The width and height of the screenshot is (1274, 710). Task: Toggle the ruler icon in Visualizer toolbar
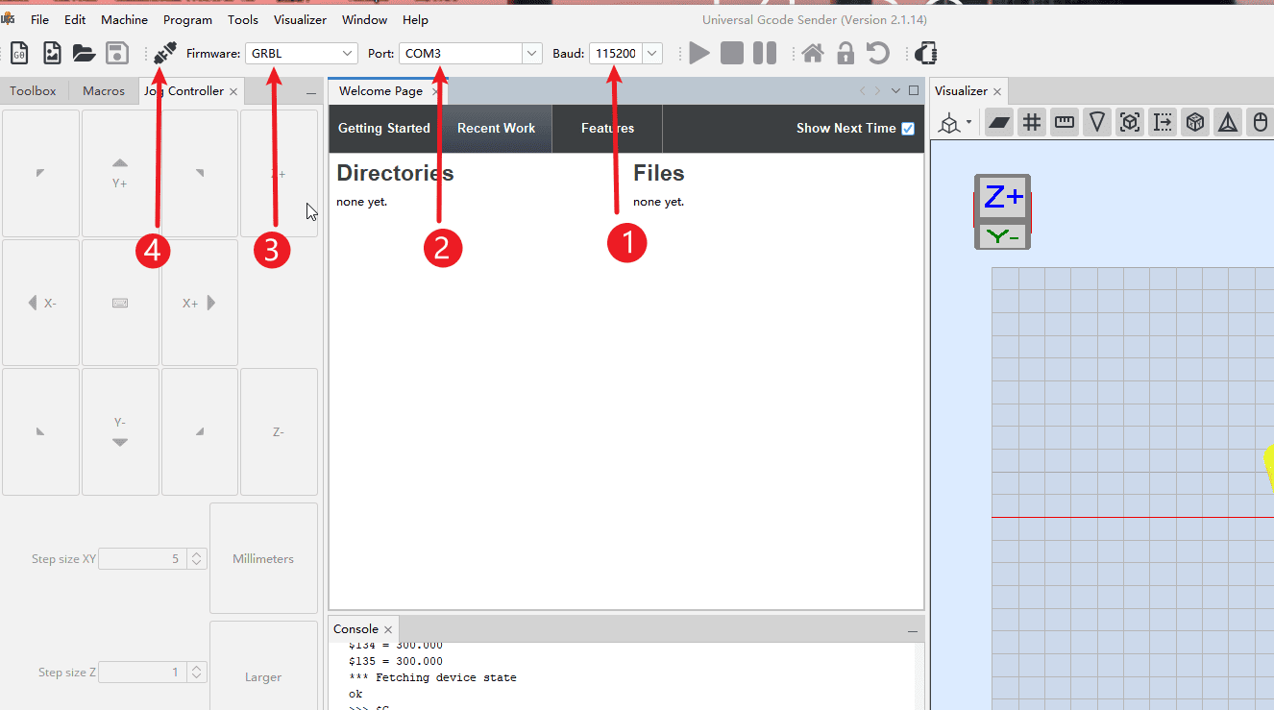[x=1065, y=123]
